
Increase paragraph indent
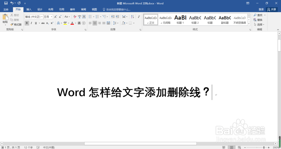[x=117, y=17]
